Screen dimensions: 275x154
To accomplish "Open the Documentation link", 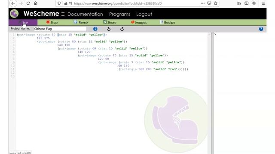I will pyautogui.click(x=85, y=14).
